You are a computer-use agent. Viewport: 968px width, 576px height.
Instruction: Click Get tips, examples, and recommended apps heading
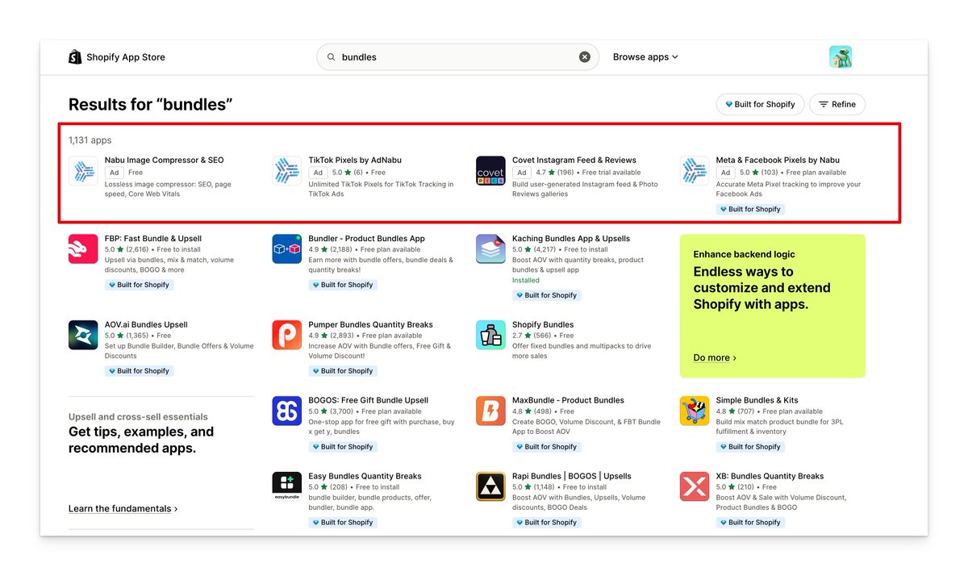click(141, 440)
